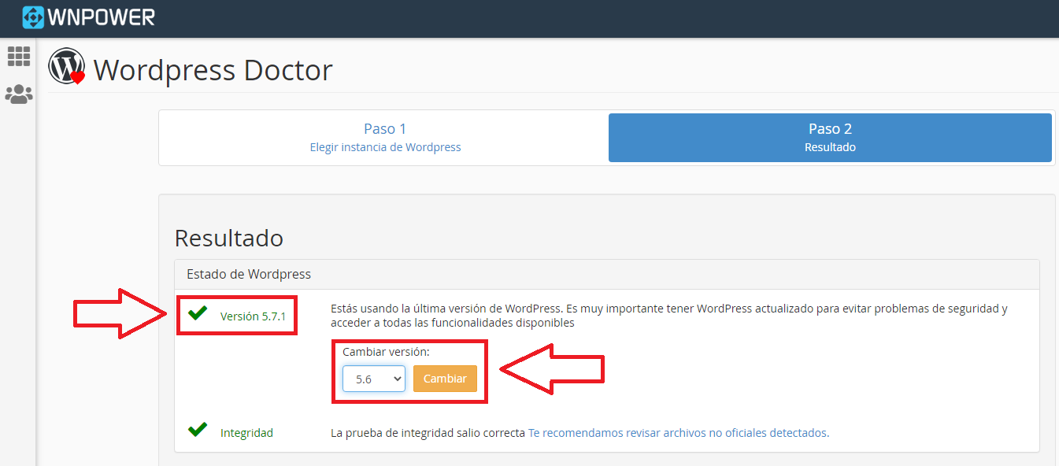1059x466 pixels.
Task: Click green checkmark beside Versión 5.7.1
Action: tap(198, 314)
